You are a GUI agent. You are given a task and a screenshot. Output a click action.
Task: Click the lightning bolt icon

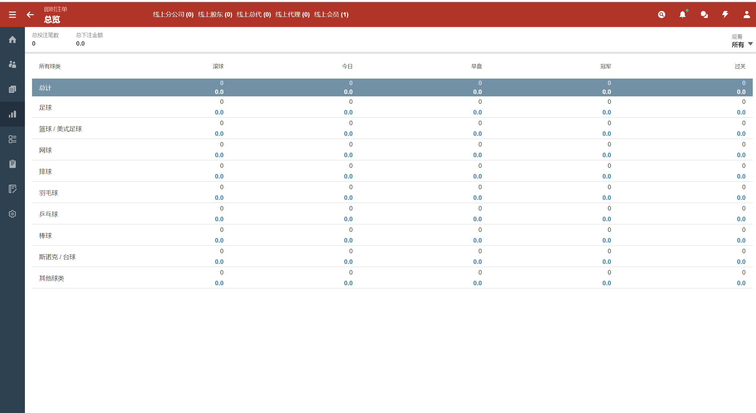click(x=725, y=15)
